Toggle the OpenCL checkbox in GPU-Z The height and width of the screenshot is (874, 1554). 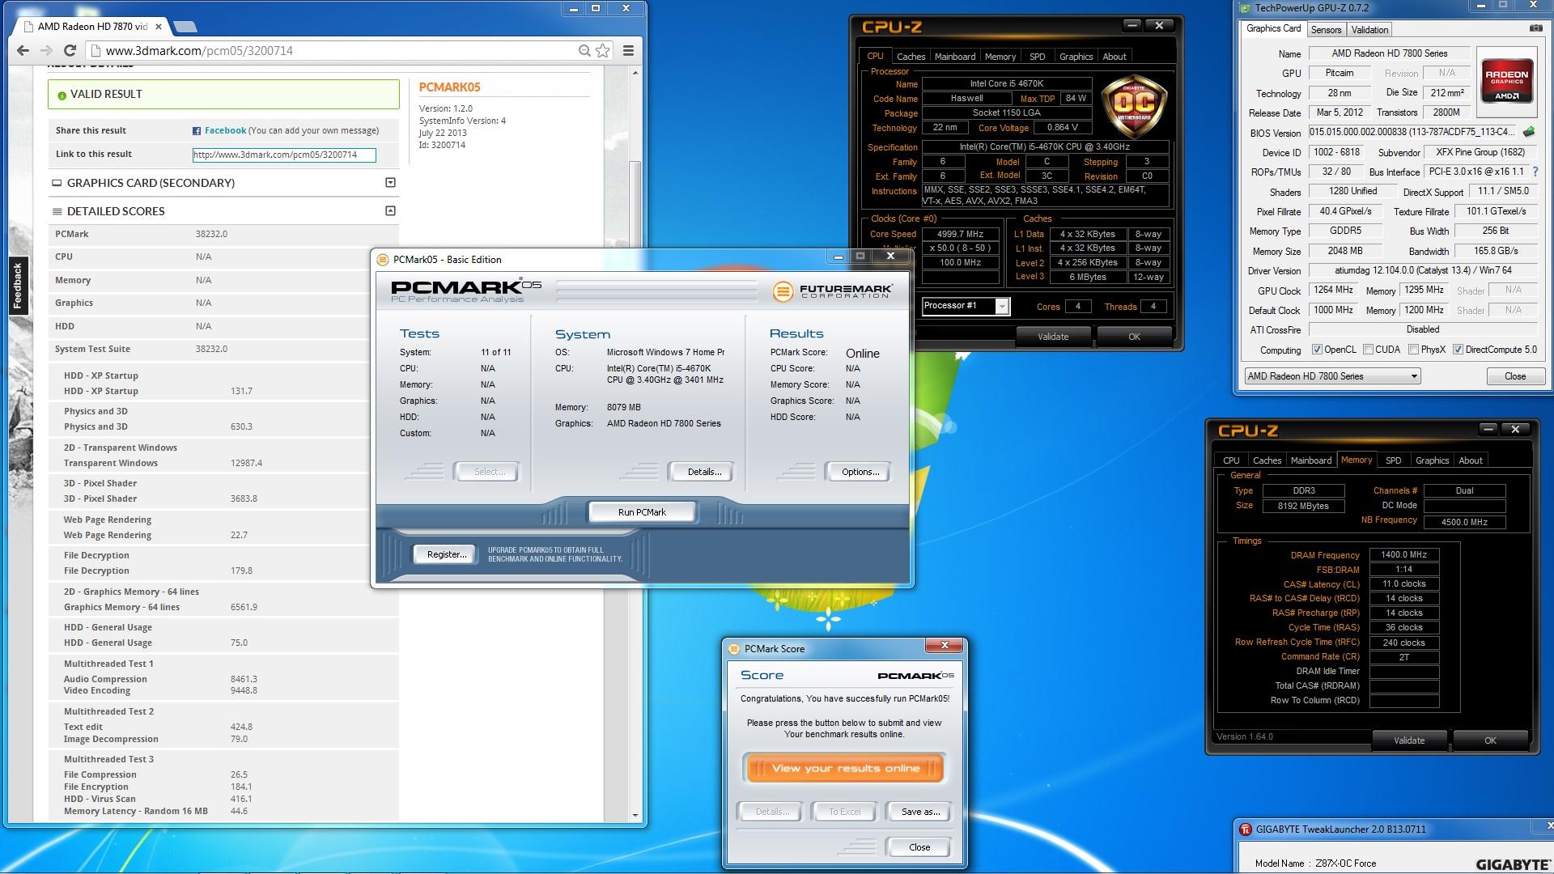click(x=1317, y=350)
